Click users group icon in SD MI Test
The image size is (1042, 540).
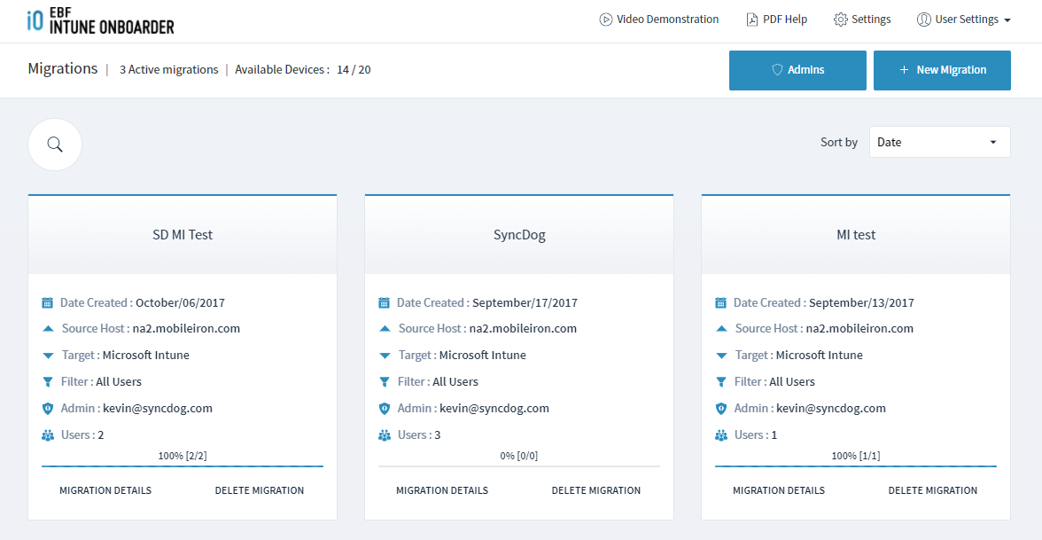coord(47,435)
